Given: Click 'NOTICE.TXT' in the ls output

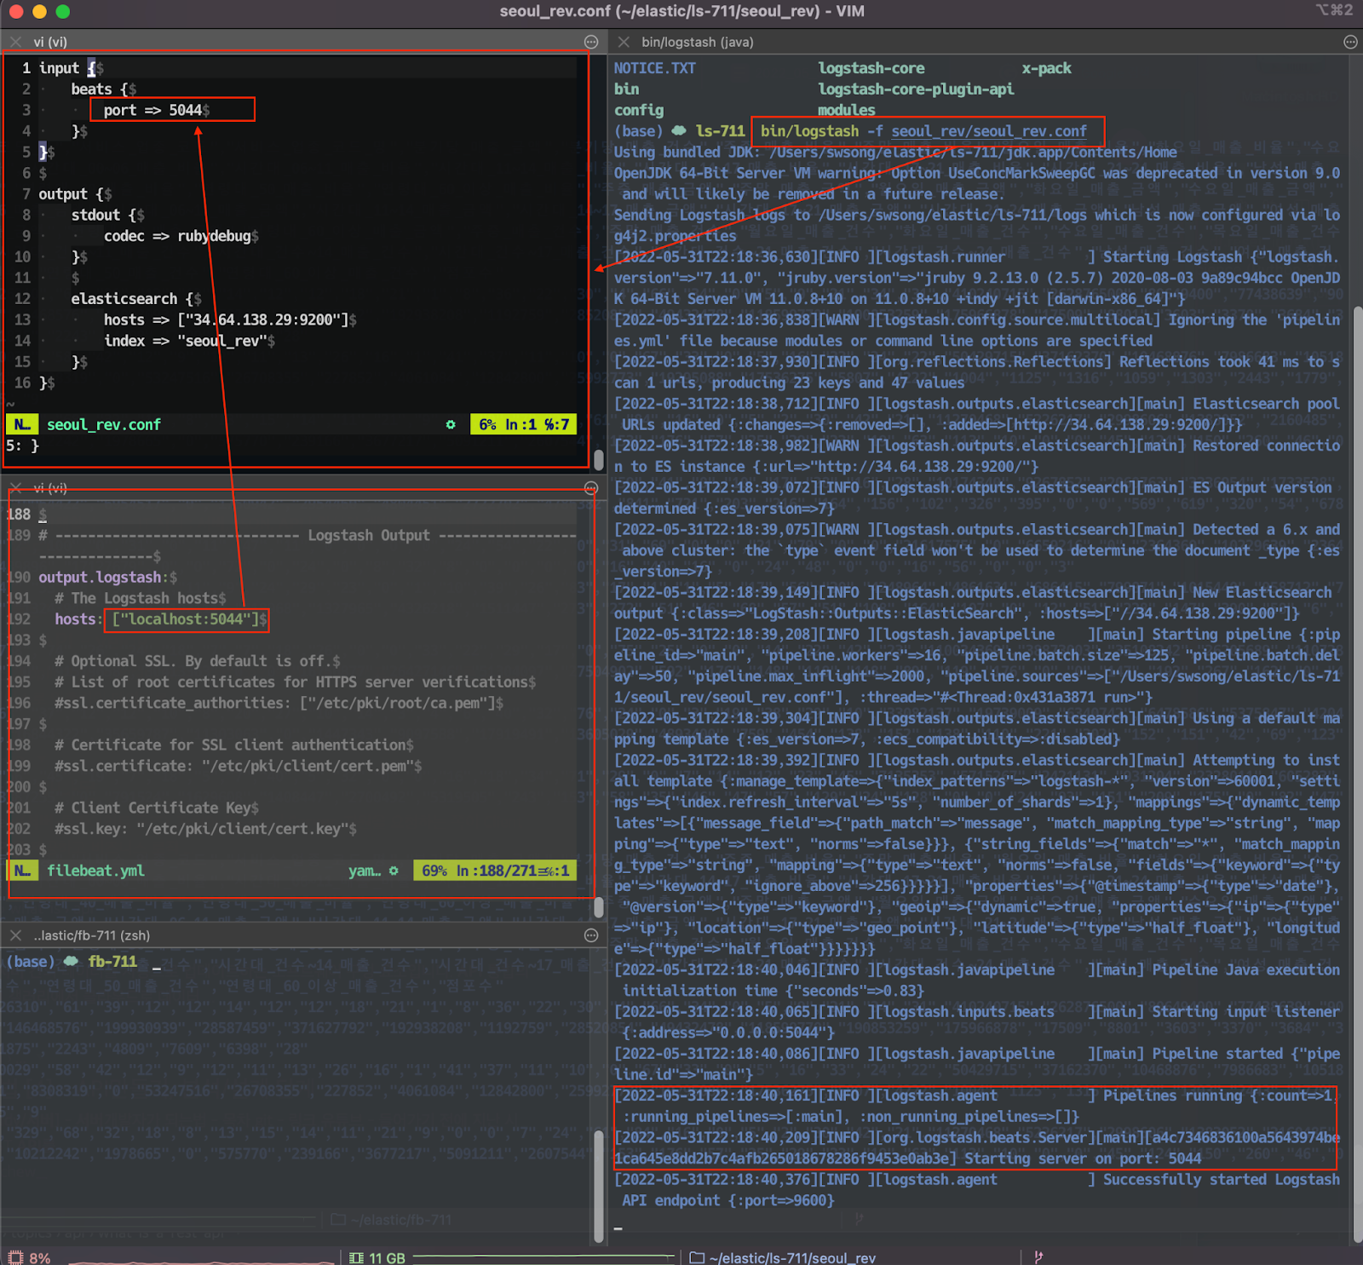Looking at the screenshot, I should pyautogui.click(x=655, y=68).
